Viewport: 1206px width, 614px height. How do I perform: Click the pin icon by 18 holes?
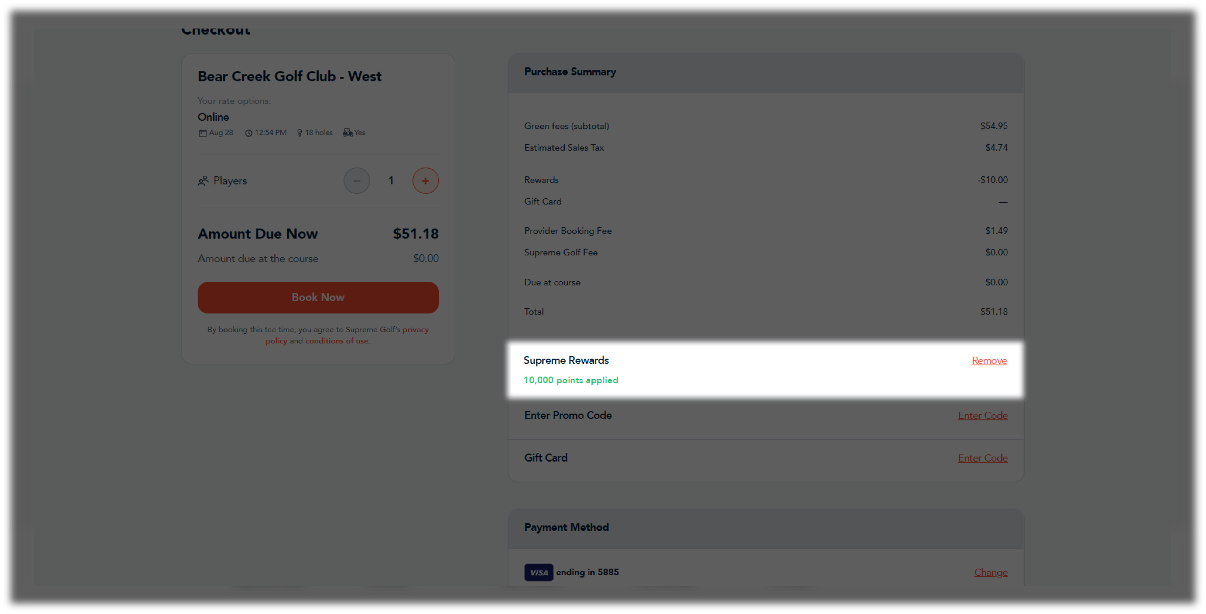click(x=300, y=133)
